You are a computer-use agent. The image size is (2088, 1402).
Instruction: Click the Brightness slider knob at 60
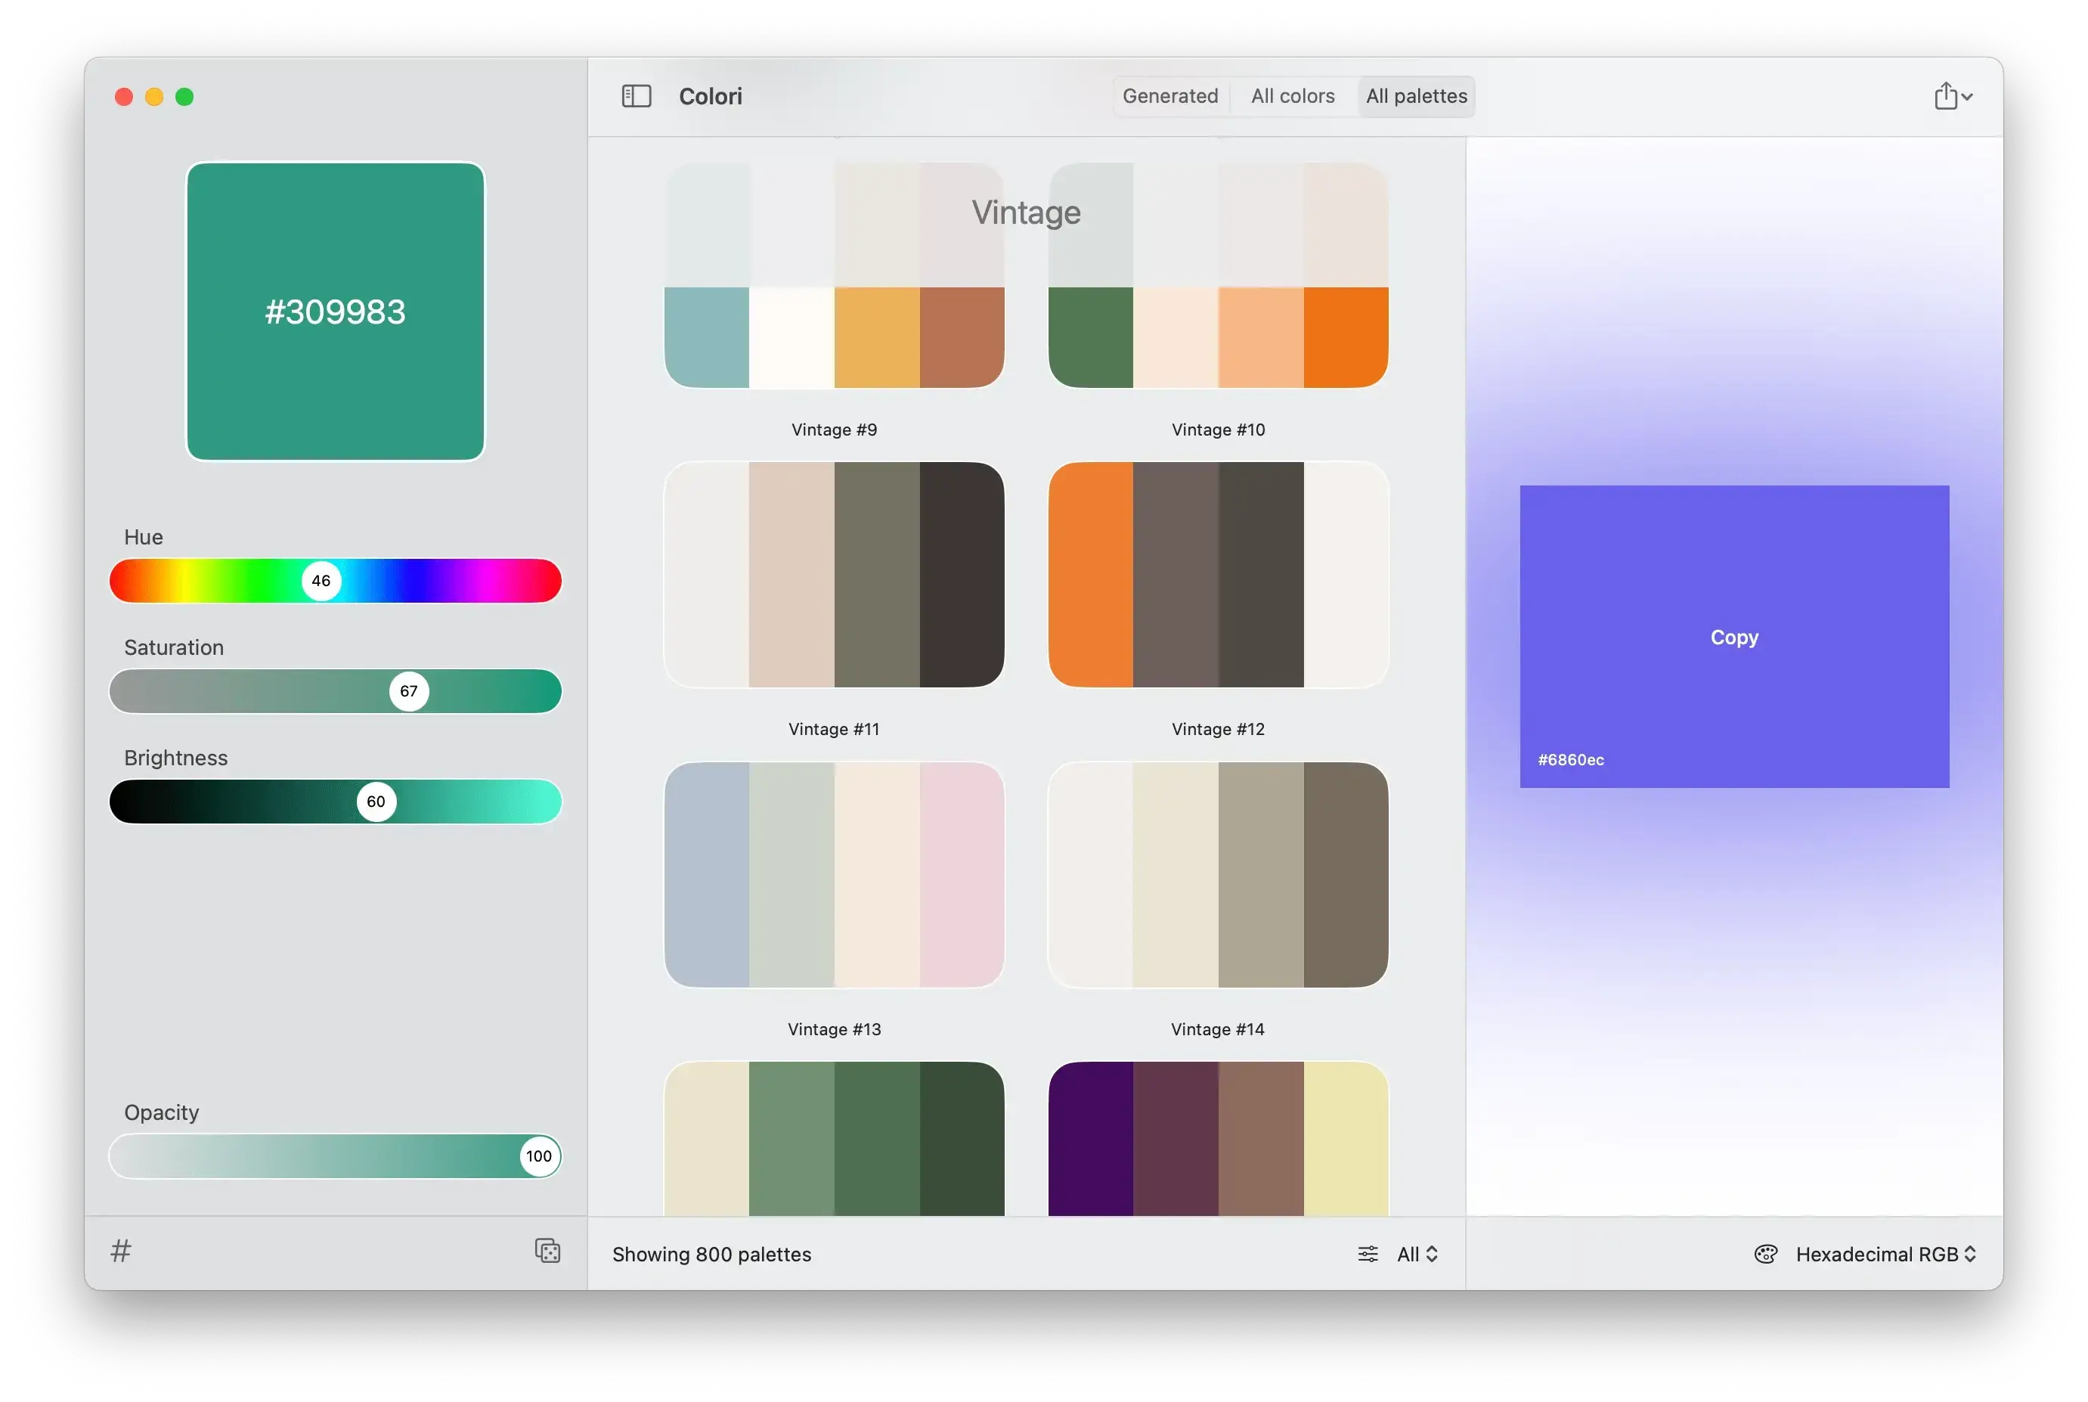point(376,801)
